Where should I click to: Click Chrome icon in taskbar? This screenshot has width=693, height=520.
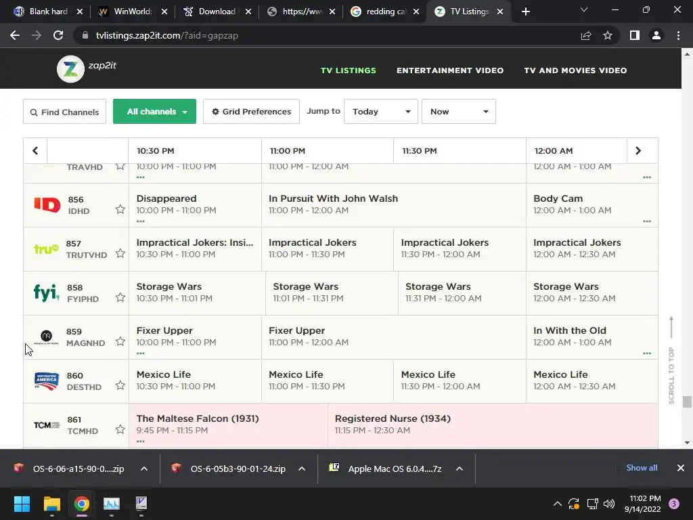click(81, 504)
